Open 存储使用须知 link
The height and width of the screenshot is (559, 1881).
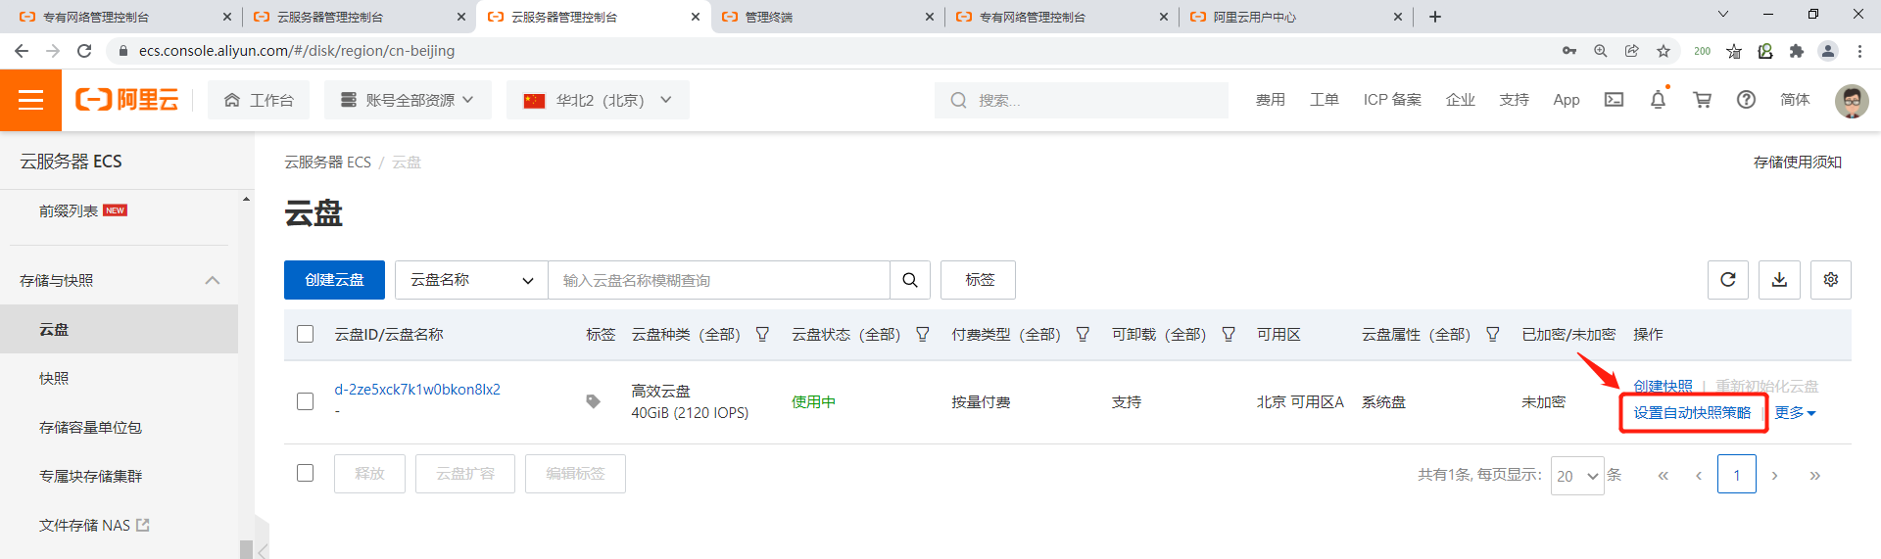click(1798, 163)
